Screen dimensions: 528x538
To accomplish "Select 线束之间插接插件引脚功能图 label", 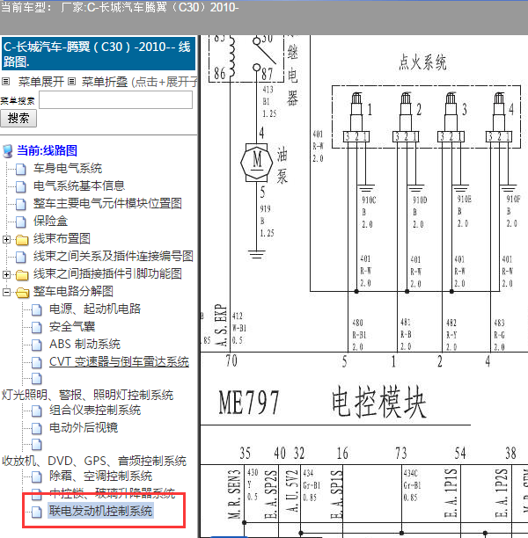I will (x=107, y=273).
